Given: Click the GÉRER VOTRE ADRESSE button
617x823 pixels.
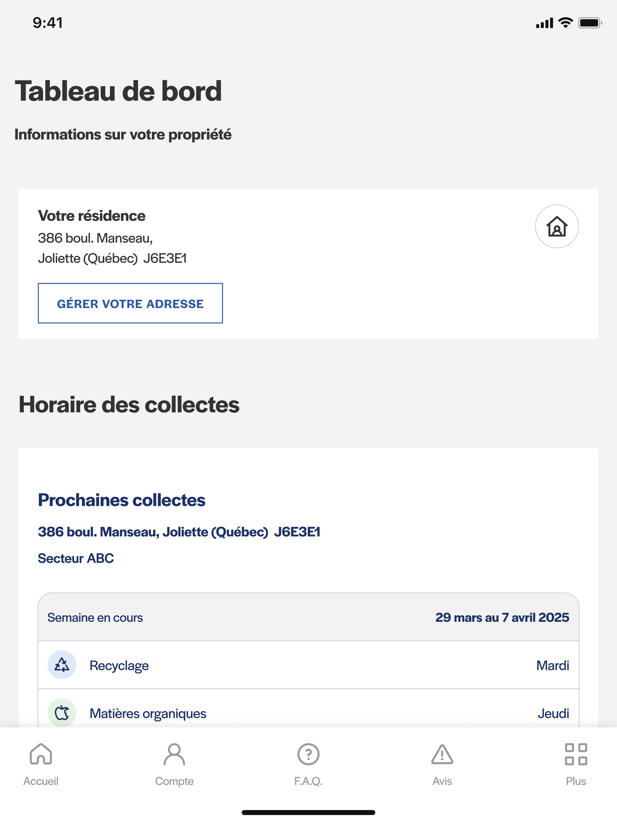Looking at the screenshot, I should 130,303.
